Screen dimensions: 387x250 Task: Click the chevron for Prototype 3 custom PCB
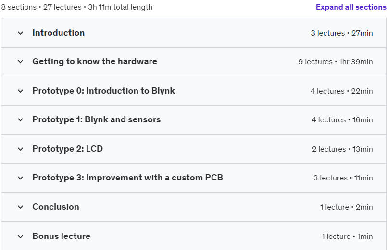(x=21, y=178)
